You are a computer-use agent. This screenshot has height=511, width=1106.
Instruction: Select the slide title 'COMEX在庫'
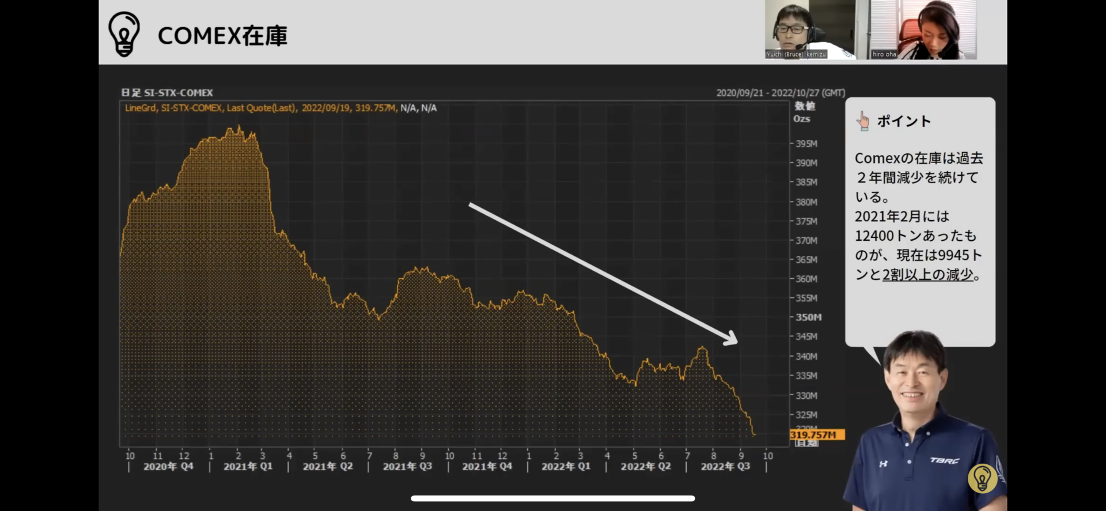222,36
